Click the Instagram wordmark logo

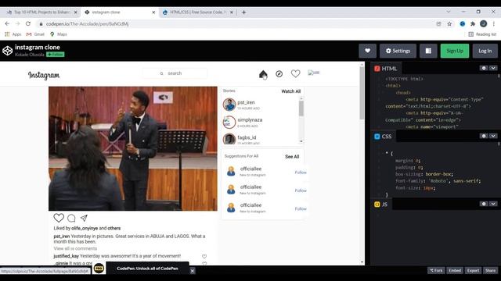(x=44, y=75)
